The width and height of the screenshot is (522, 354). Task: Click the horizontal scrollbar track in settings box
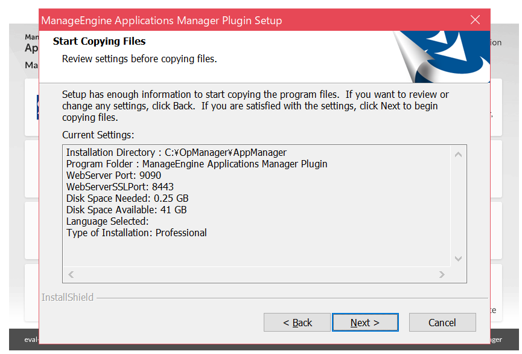(x=256, y=275)
